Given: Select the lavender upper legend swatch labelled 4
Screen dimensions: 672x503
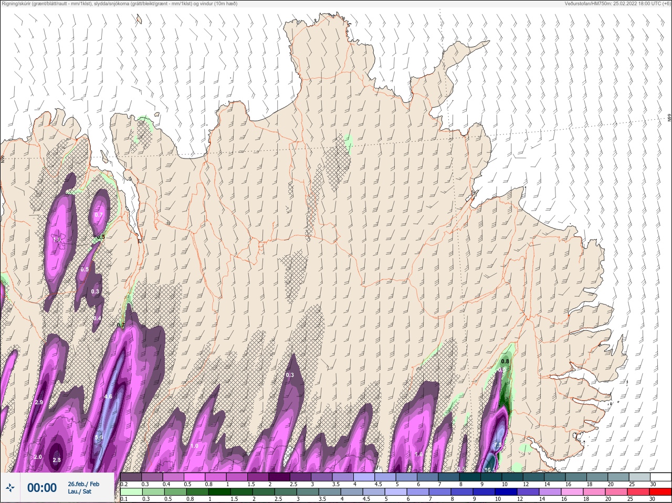Looking at the screenshot, I should point(365,477).
